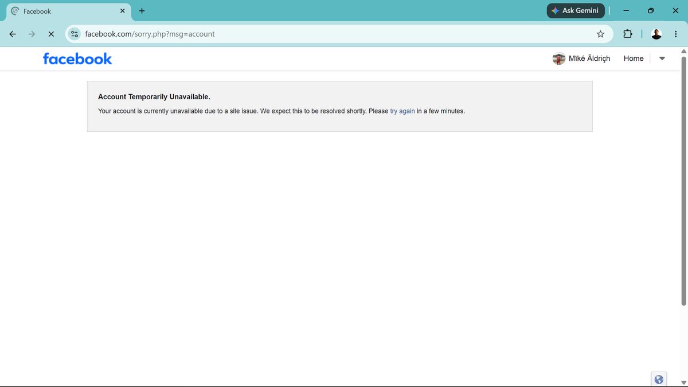Click the Facebook logo

coord(77,58)
